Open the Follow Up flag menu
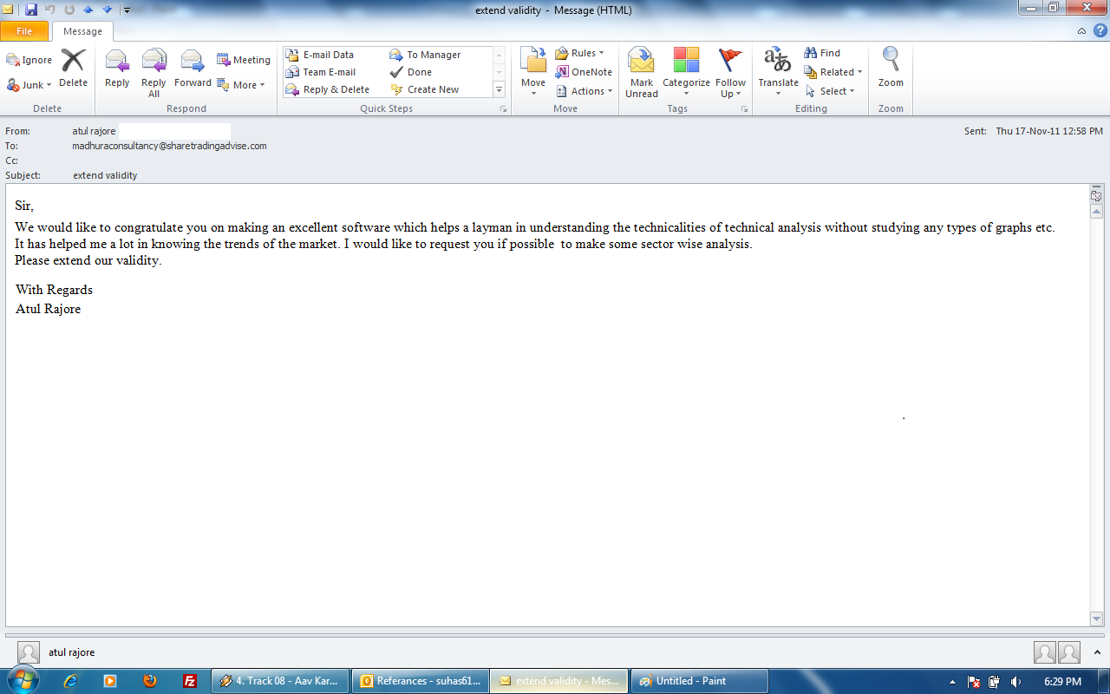Screen dimensions: 1110x694 point(731,73)
